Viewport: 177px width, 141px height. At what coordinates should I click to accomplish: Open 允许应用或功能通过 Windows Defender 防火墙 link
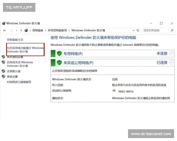point(25,50)
